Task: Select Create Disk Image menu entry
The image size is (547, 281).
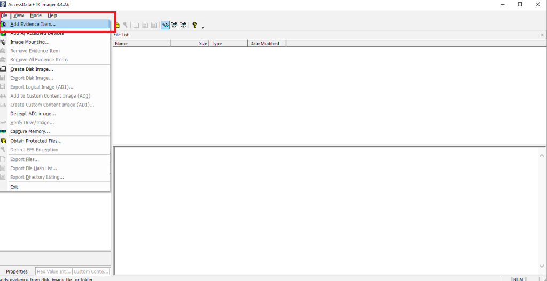Action: [55, 69]
